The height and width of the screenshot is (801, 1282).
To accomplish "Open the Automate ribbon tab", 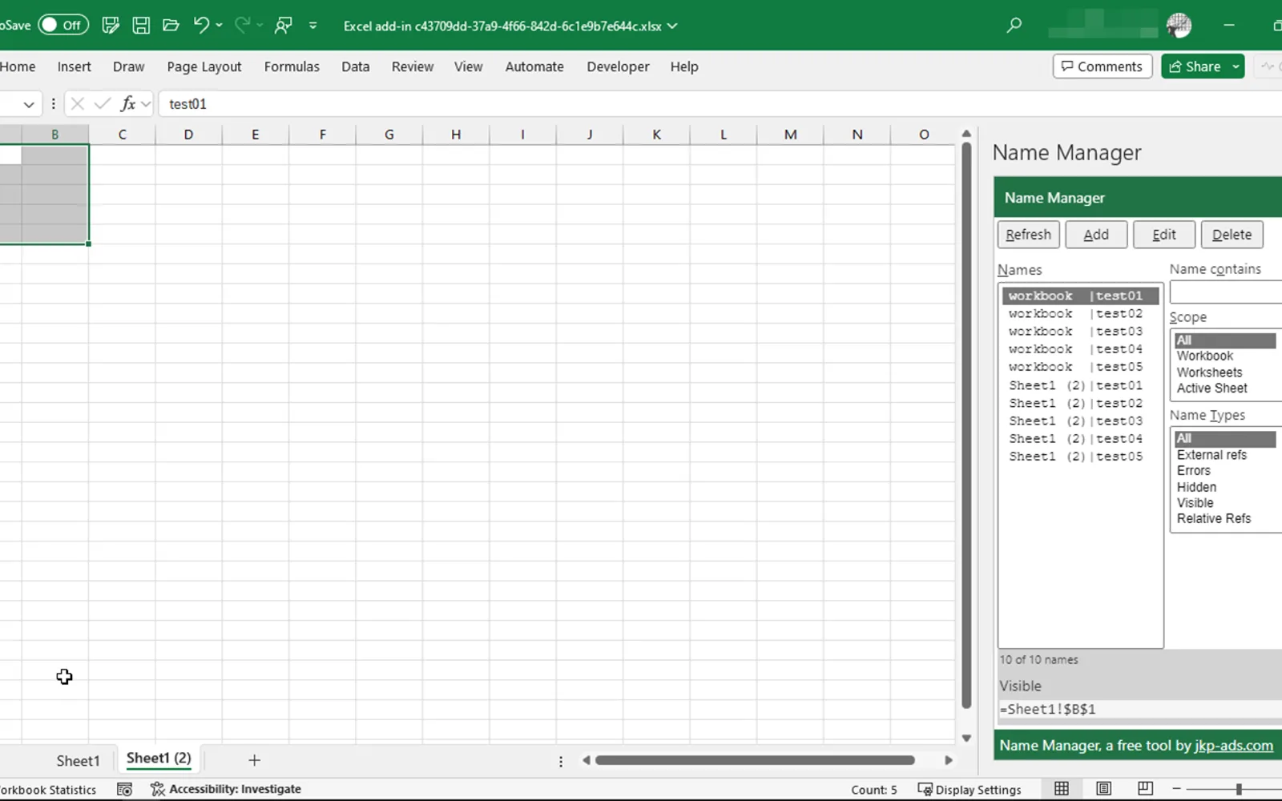I will [534, 66].
